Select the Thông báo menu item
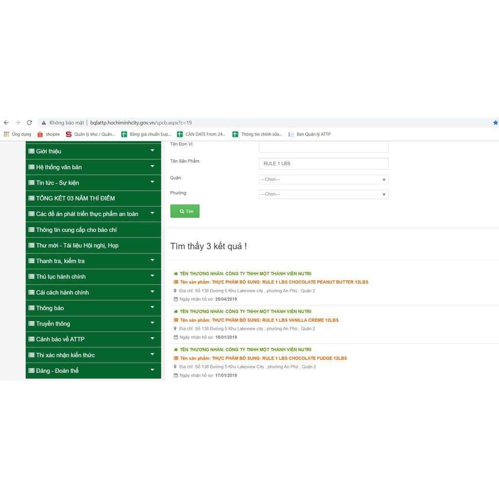 coord(93,308)
